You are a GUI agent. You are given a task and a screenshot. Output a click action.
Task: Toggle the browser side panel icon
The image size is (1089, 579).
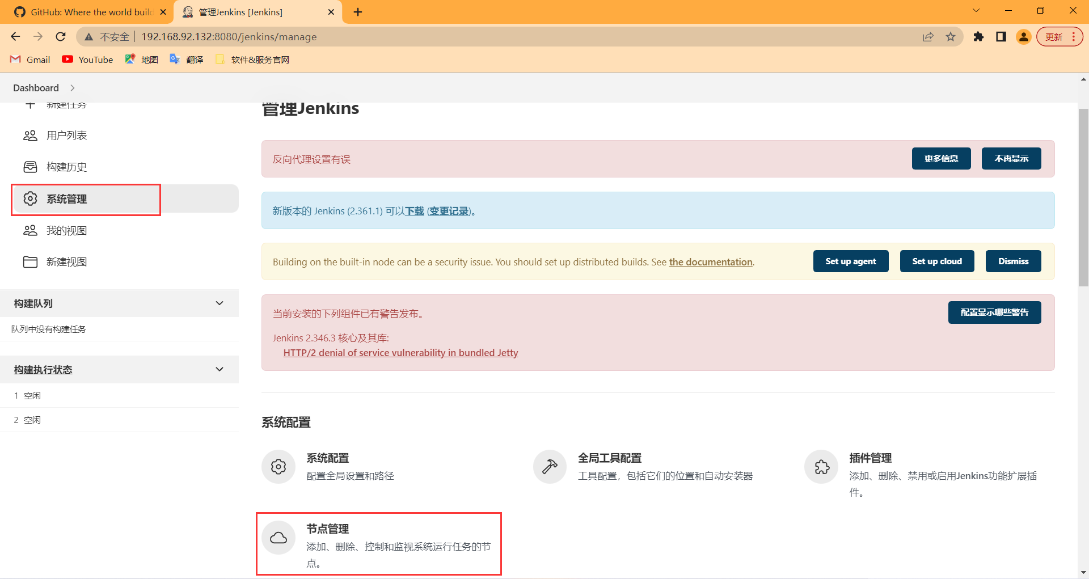tap(1001, 37)
